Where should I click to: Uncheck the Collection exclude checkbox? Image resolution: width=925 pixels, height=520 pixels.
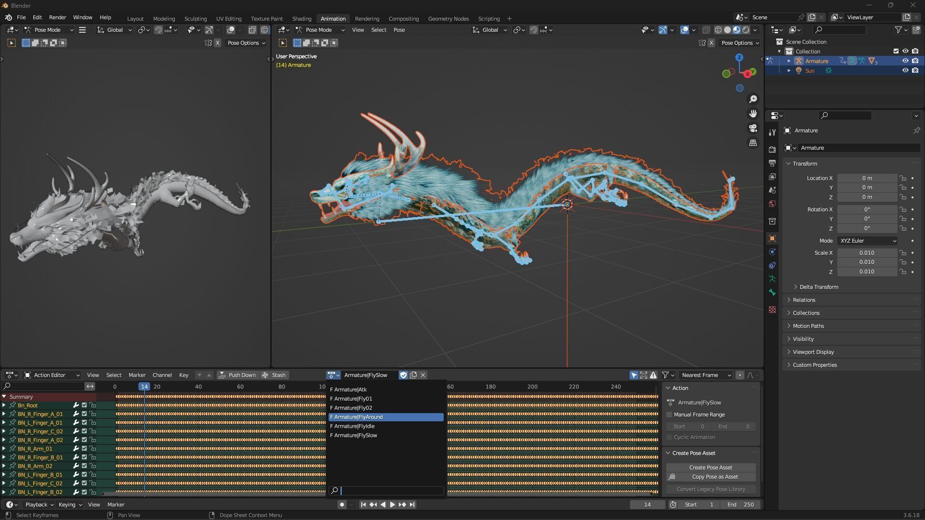tap(896, 52)
